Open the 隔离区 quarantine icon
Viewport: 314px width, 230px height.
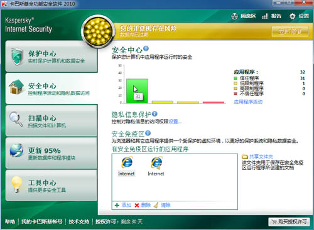point(234,16)
